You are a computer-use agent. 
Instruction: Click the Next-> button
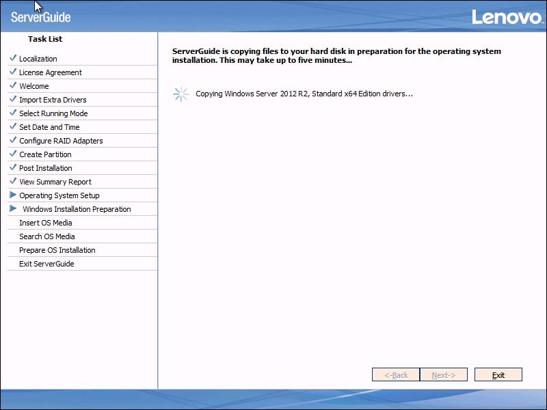click(443, 374)
